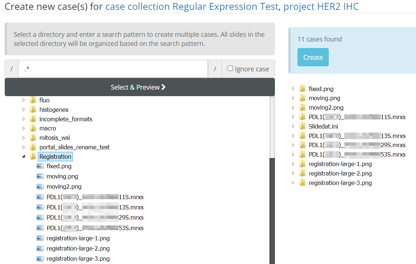
Task: Click the Slidedat.ini folder icon in preview
Action: (302, 126)
